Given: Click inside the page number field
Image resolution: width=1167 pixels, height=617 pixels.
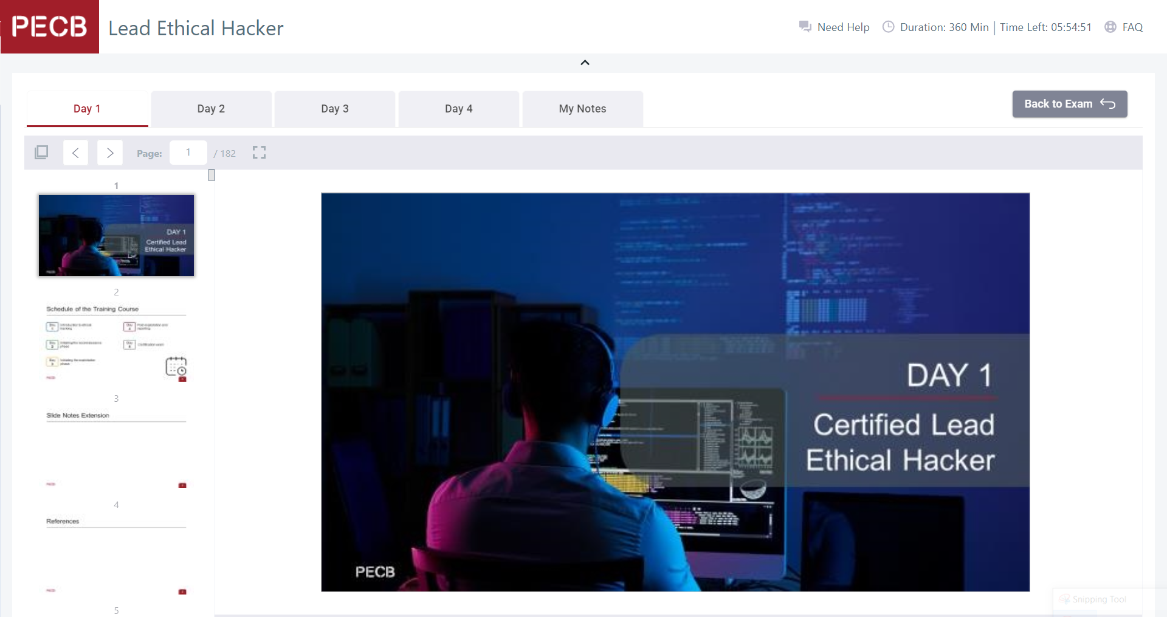Looking at the screenshot, I should (188, 152).
